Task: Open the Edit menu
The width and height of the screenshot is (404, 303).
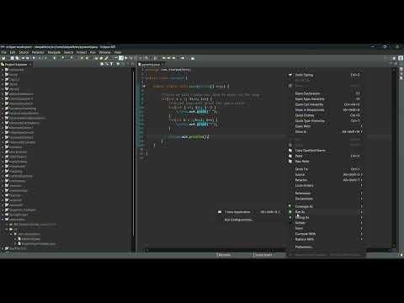Action: point(13,52)
